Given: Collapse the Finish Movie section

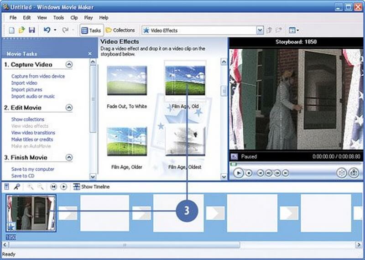Looking at the screenshot, I should [x=69, y=157].
